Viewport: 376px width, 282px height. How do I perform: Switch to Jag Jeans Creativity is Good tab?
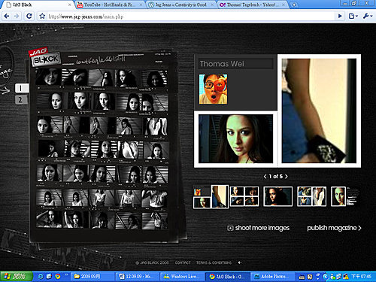pos(181,5)
